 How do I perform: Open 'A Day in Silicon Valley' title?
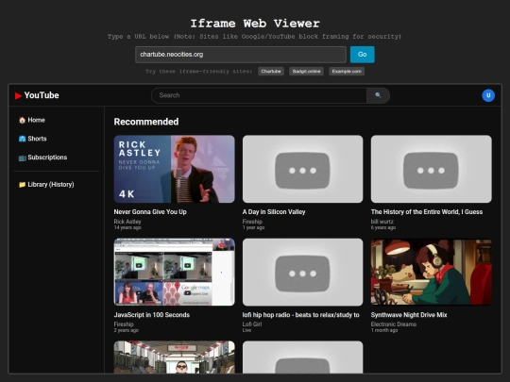tap(274, 212)
